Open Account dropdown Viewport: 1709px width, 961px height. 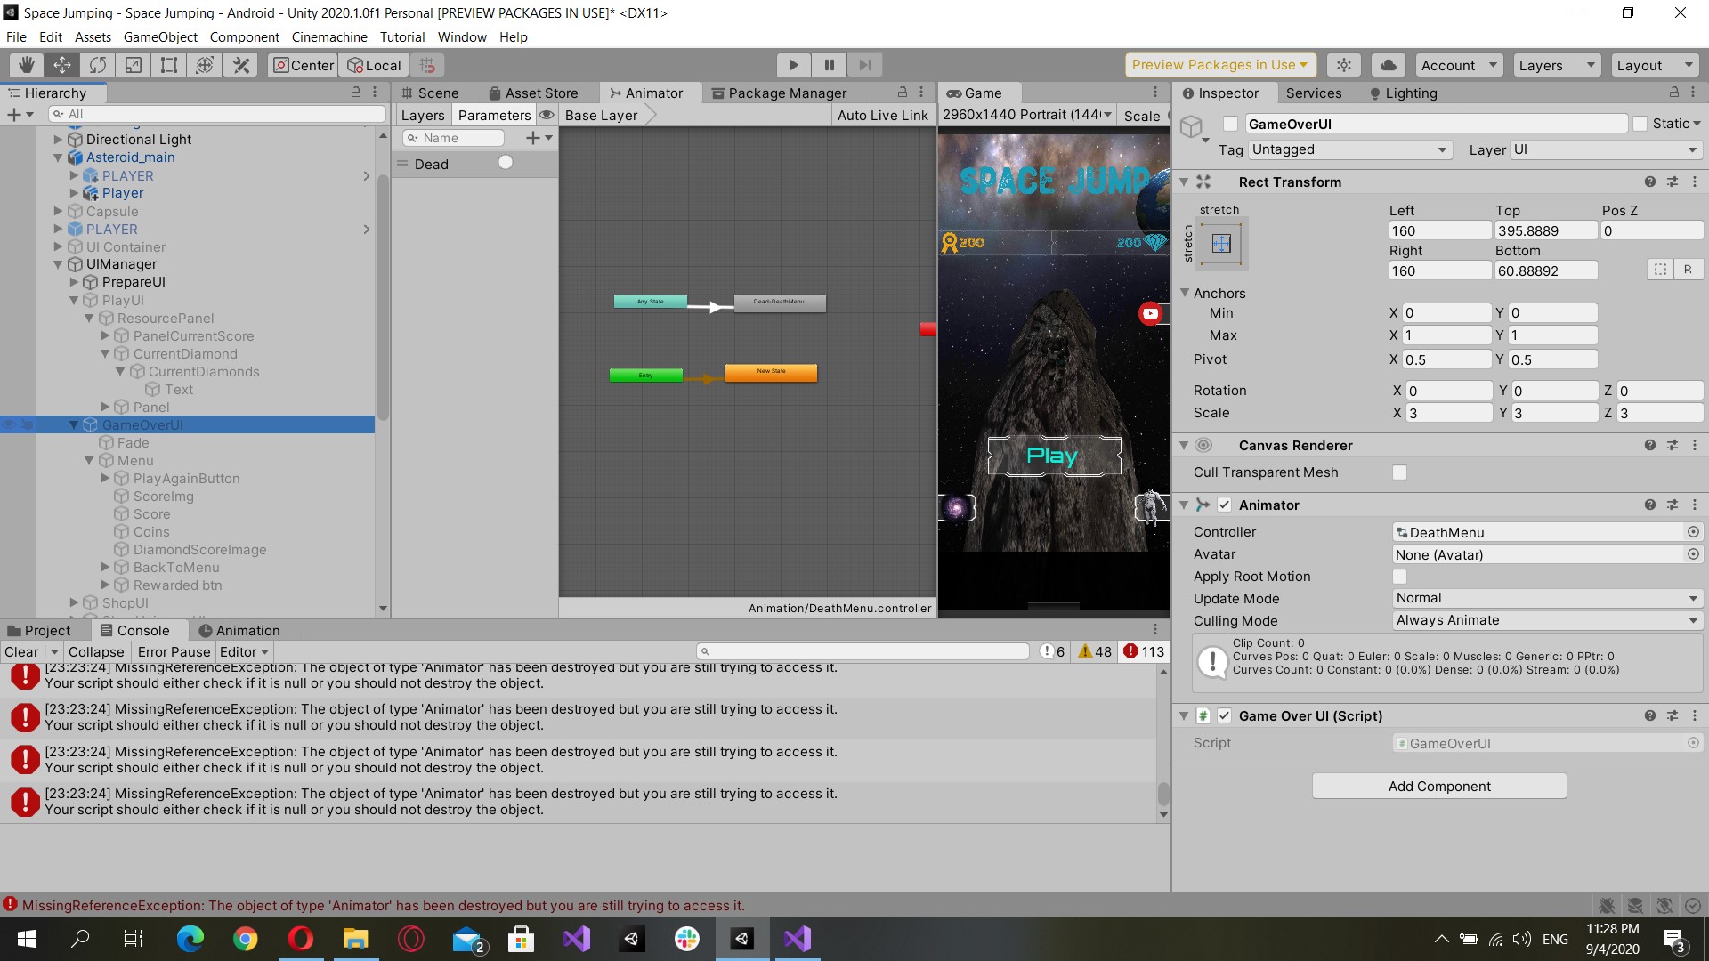1459,65
